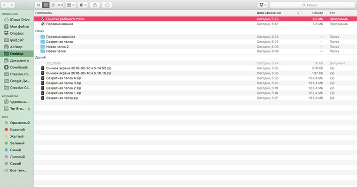Image resolution: width=357 pixels, height=187 pixels.
Task: Click the Другой group header
Action: coord(40,58)
